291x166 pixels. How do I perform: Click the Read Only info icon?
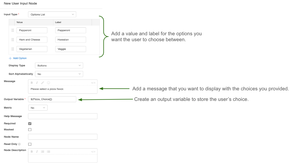(x=19, y=144)
